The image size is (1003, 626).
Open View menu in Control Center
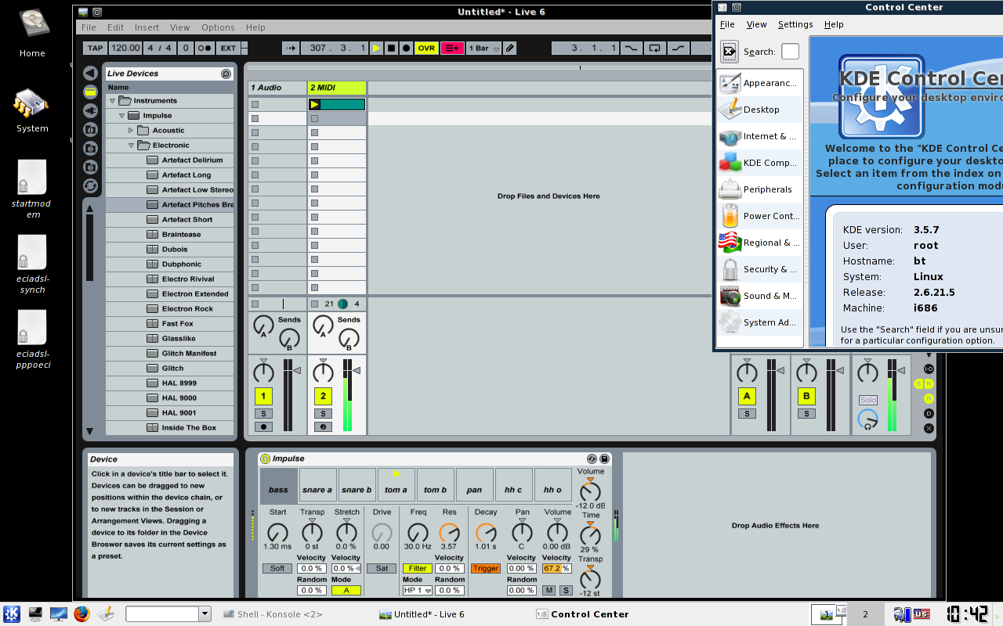(757, 24)
